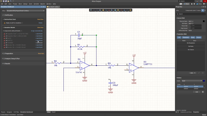Expand the 4. Results section
Image resolution: width=207 pixels, height=116 pixels.
pos(3,64)
